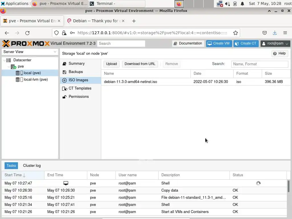The height and width of the screenshot is (219, 292).
Task: Click the Remove button
Action: [x=171, y=64]
